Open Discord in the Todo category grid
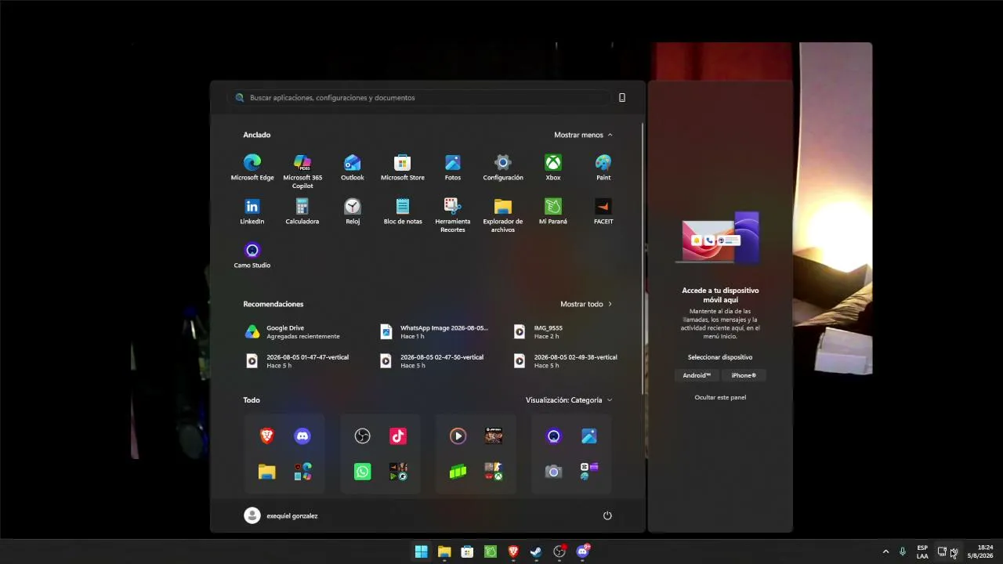1003x564 pixels. pyautogui.click(x=302, y=436)
